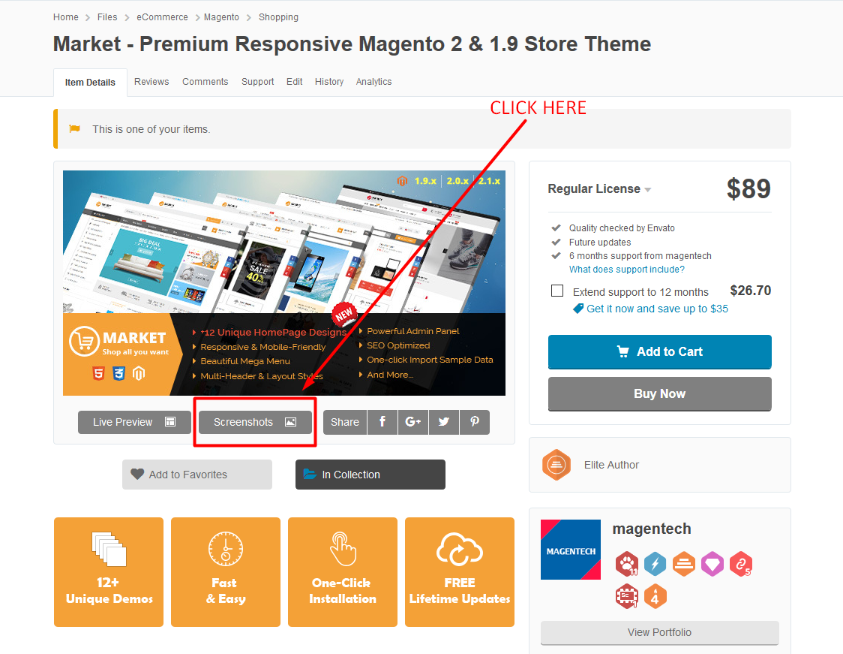This screenshot has height=654, width=843.
Task: Switch to the Analytics tab
Action: [x=373, y=82]
